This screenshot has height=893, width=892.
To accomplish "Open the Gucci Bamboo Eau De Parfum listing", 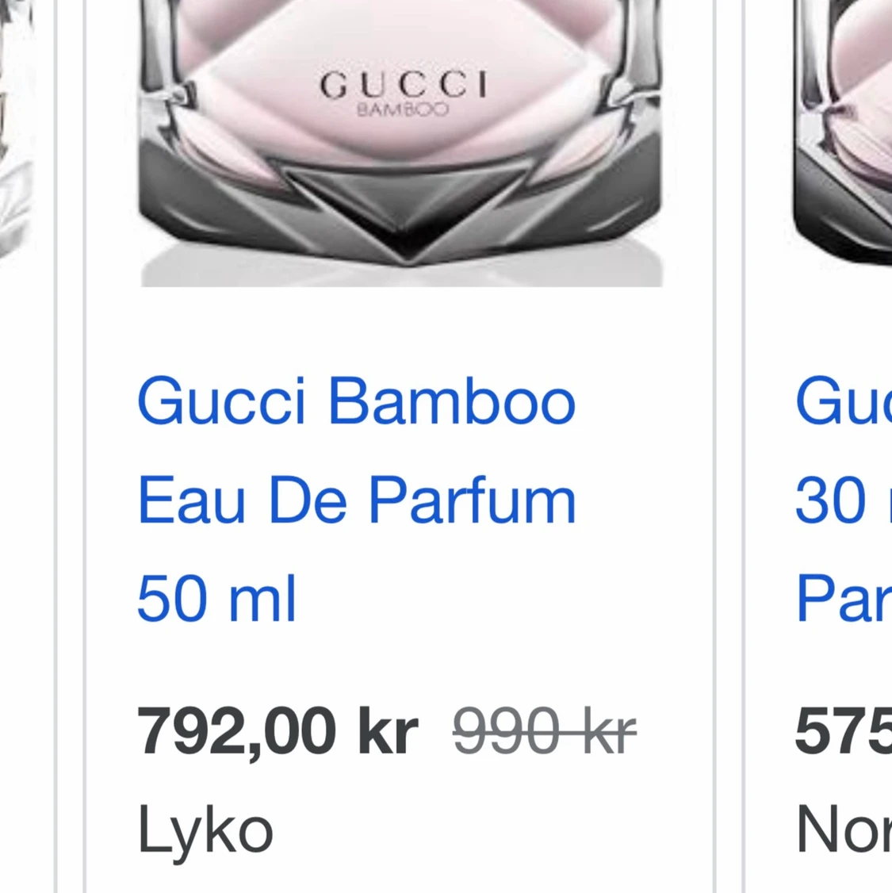I will click(x=357, y=498).
